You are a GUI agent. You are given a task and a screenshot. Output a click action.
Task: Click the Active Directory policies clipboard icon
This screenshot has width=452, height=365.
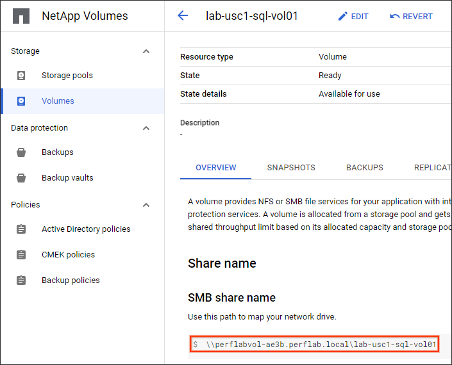click(21, 229)
